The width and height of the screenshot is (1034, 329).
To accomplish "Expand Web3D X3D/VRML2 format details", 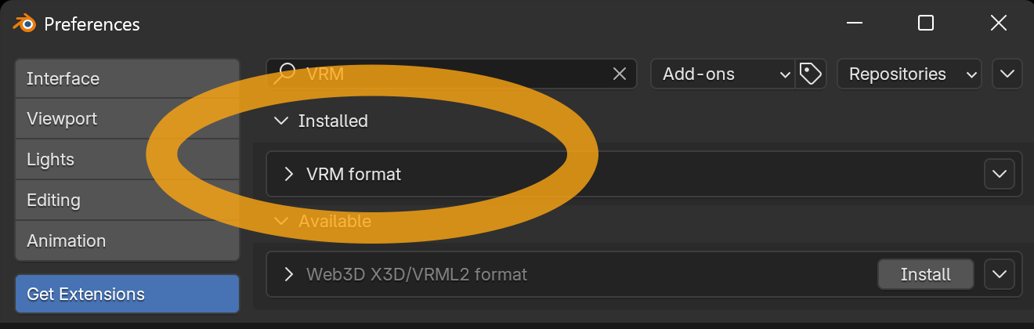I will (288, 274).
